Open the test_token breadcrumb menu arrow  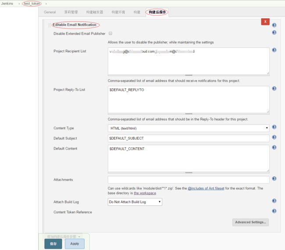[46, 4]
